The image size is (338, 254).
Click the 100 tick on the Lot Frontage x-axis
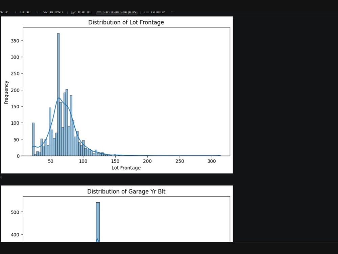click(83, 161)
